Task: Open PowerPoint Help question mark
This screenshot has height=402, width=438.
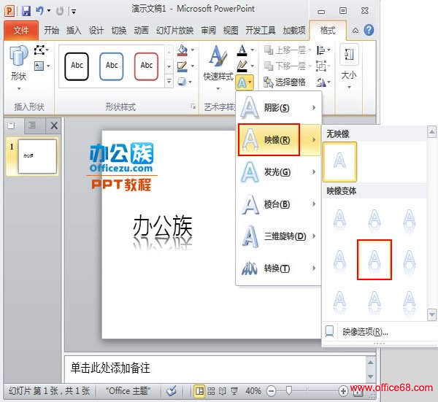Action: pos(369,30)
